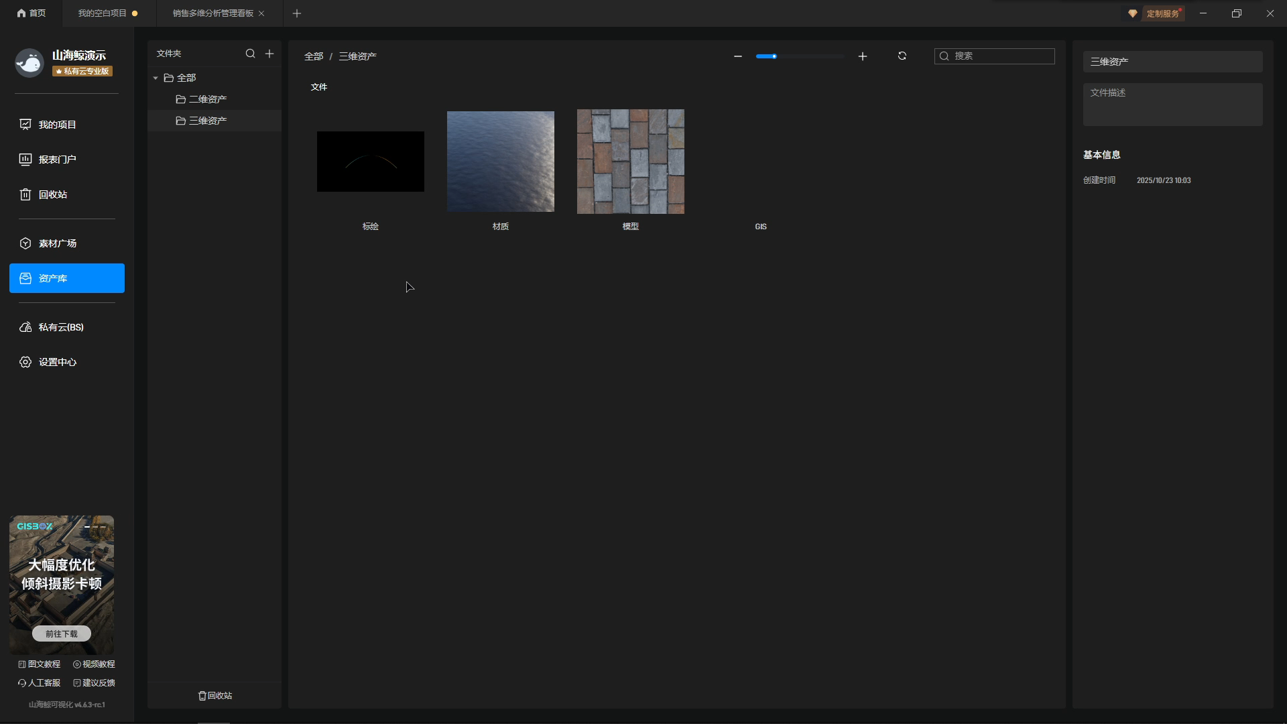Close 销售多维分析管理看板 tab
This screenshot has width=1287, height=724.
[x=261, y=13]
